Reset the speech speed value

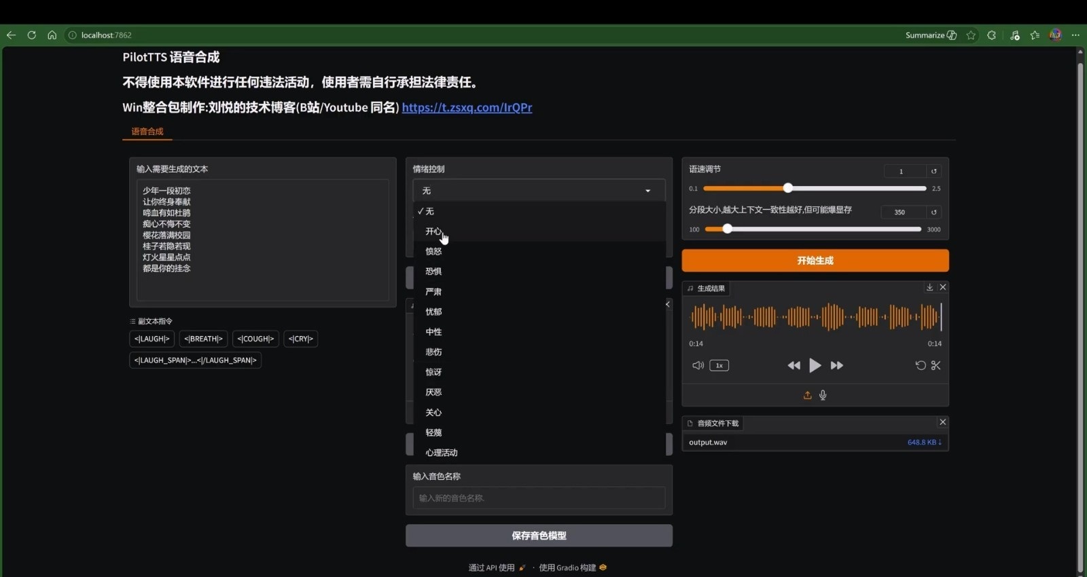tap(933, 171)
